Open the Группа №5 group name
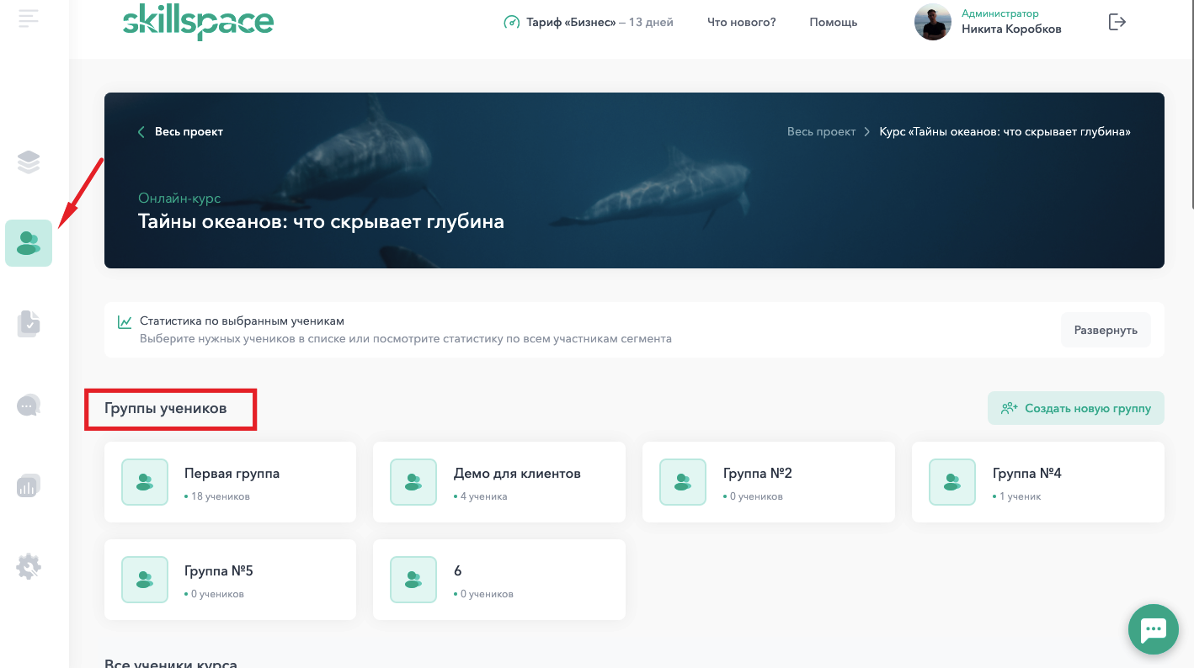Viewport: 1194px width, 668px height. point(219,570)
